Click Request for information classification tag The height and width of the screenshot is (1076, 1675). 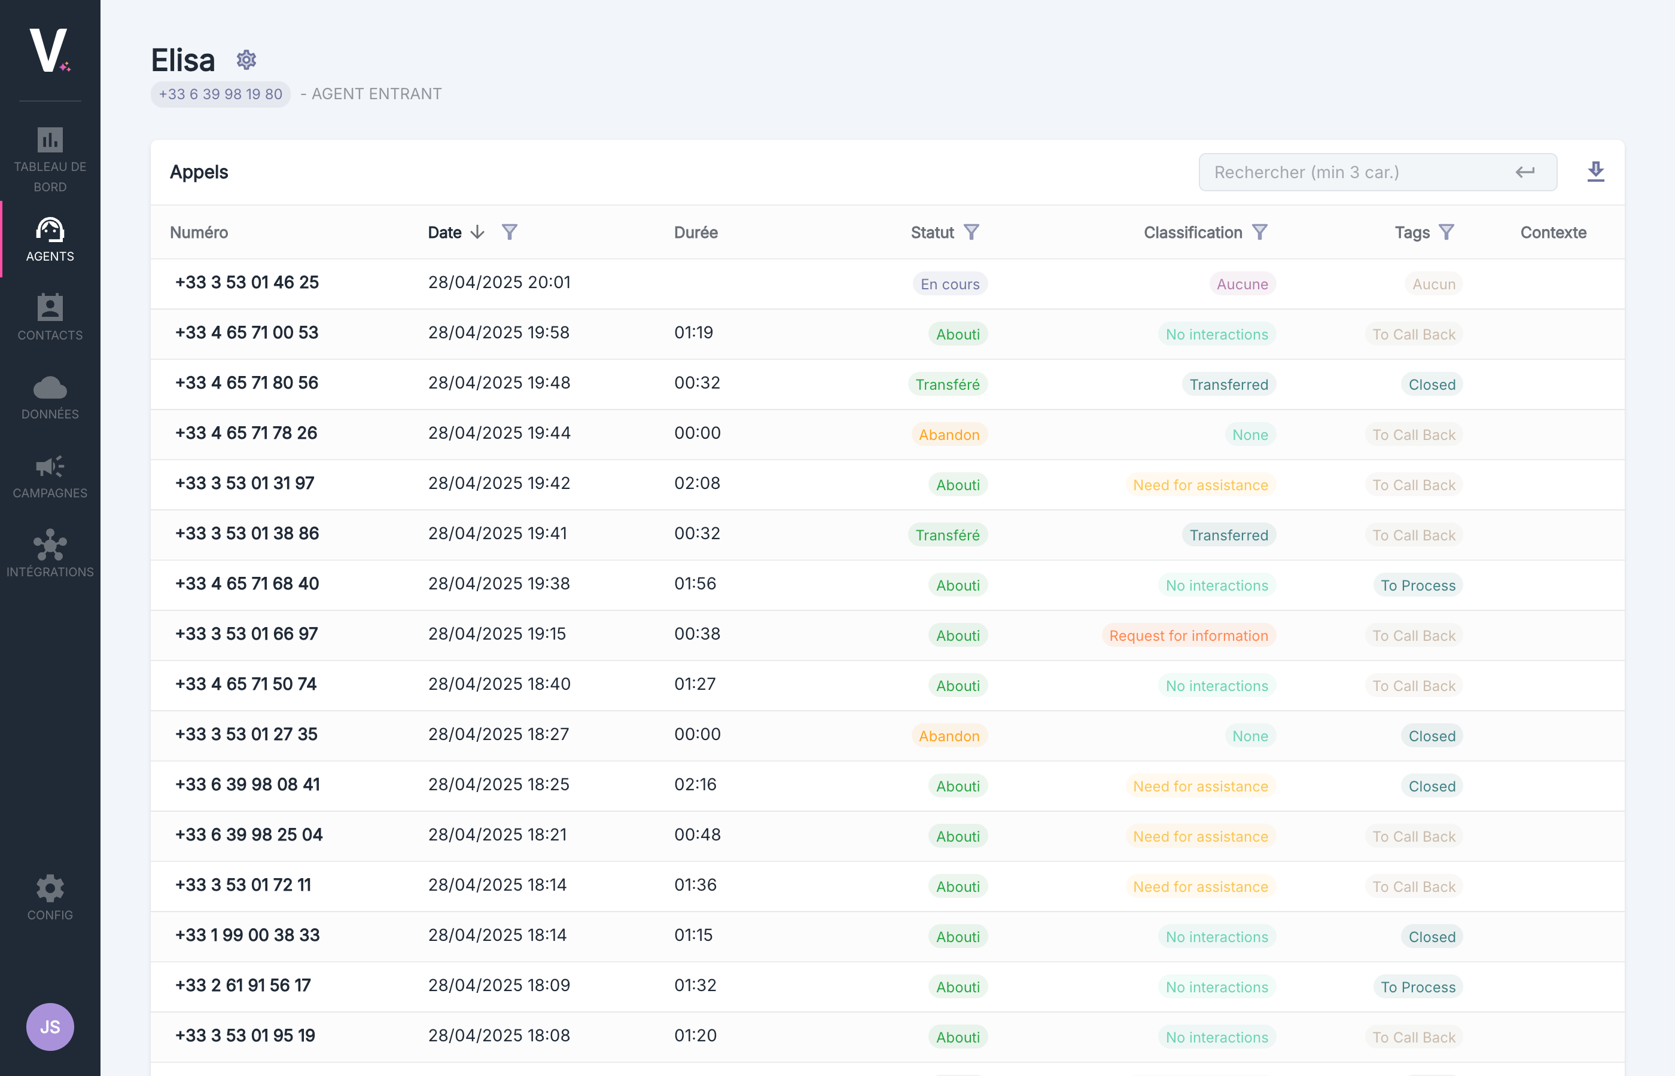coord(1187,636)
